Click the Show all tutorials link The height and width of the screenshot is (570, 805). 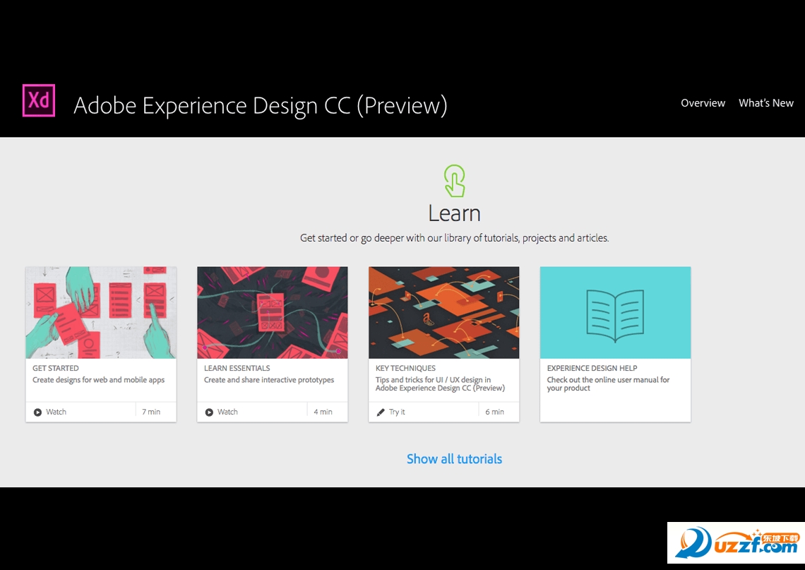pyautogui.click(x=454, y=459)
